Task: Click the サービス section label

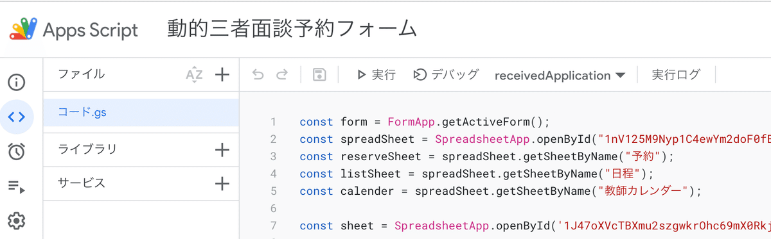Action: (x=82, y=183)
